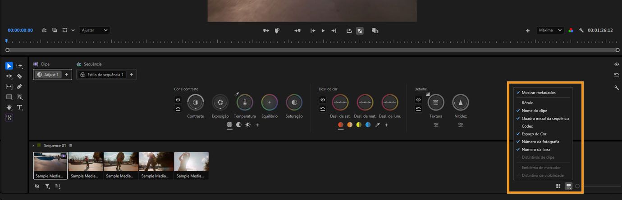Click the sort order icon below clip thumbnails
Viewport: 622px width, 200px height.
tap(58, 186)
